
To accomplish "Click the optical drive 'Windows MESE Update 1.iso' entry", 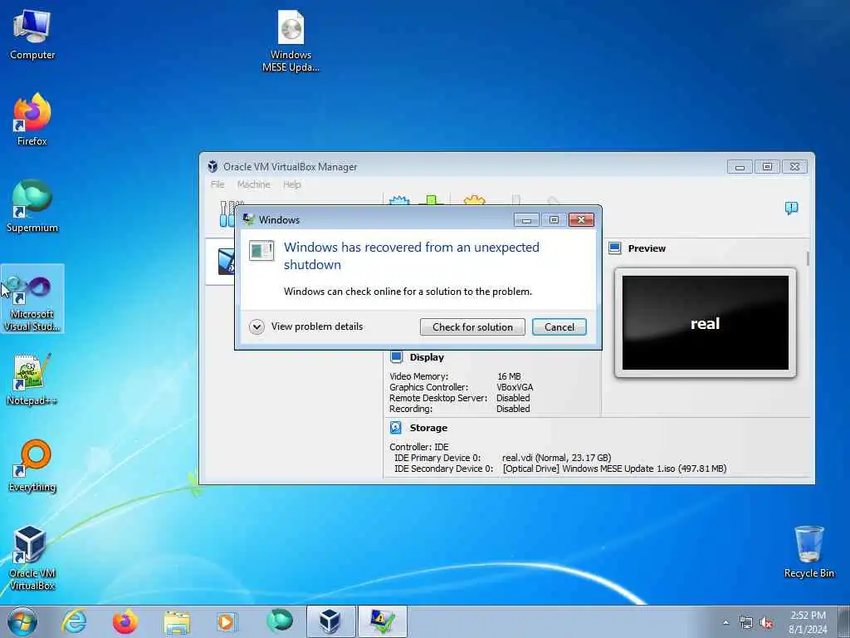I will coord(615,469).
